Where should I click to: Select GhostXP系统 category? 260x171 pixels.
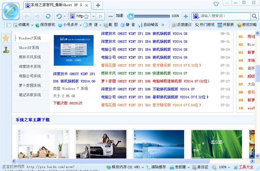pyautogui.click(x=29, y=48)
